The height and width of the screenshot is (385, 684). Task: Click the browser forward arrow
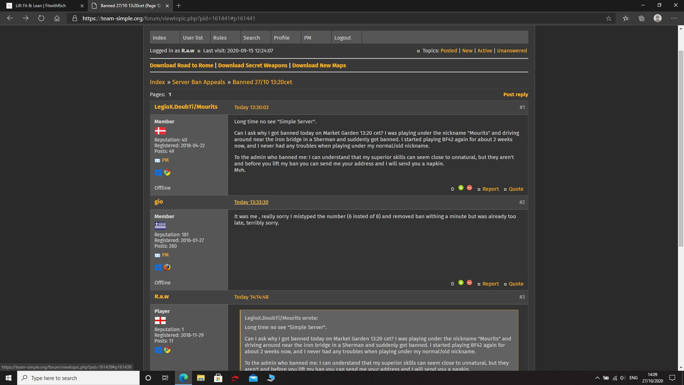26,18
